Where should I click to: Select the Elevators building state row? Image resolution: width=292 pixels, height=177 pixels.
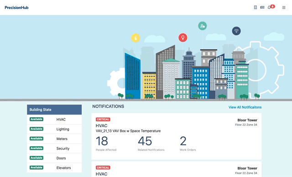[54, 168]
